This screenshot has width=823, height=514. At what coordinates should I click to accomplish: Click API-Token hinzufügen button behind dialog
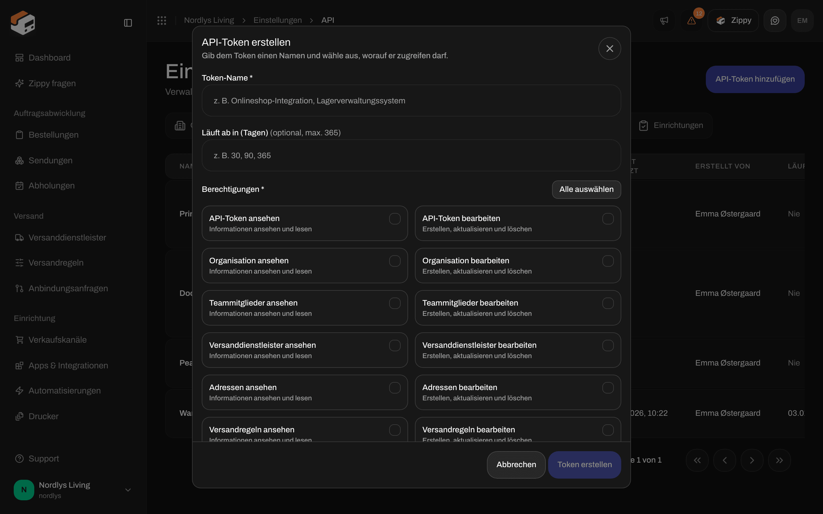755,79
